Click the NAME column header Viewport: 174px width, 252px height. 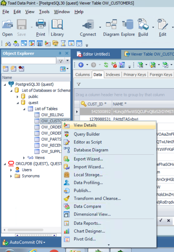point(143,104)
